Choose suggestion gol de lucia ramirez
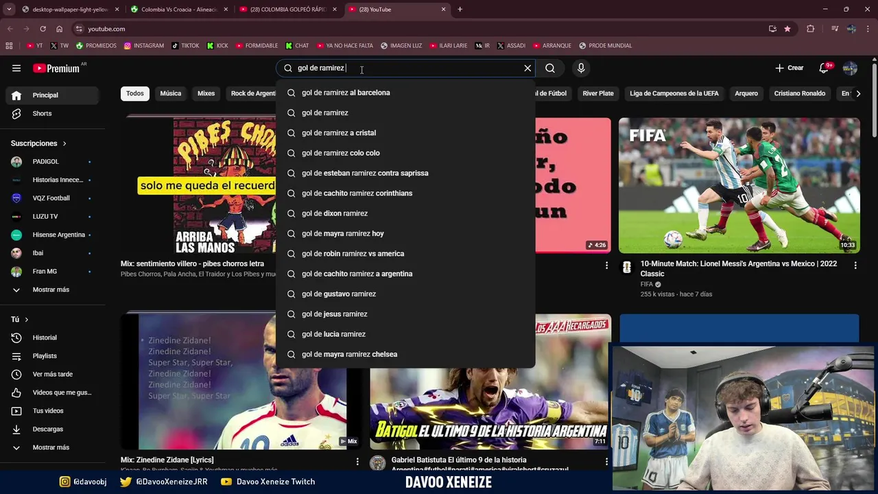878x494 pixels. pyautogui.click(x=405, y=334)
